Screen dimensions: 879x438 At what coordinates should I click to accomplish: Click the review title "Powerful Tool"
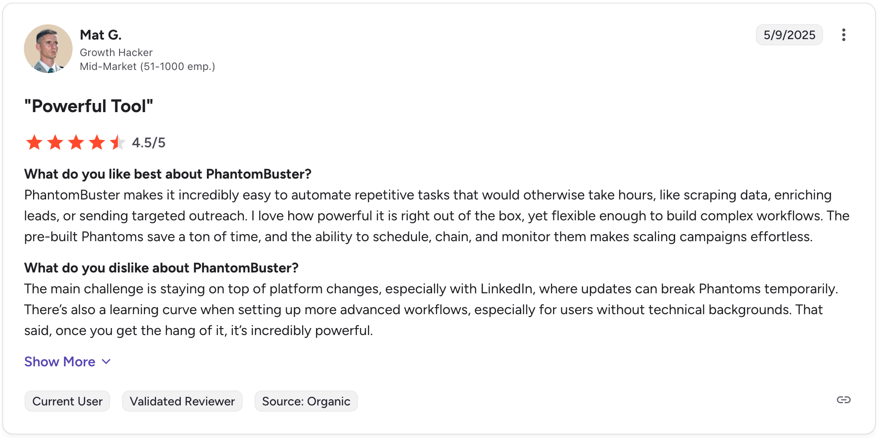pyautogui.click(x=88, y=106)
